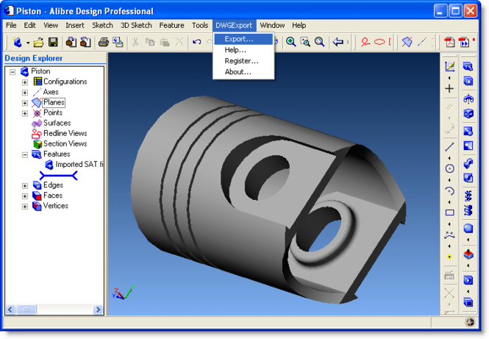The height and width of the screenshot is (339, 489).
Task: Open the Insert menu
Action: (75, 25)
